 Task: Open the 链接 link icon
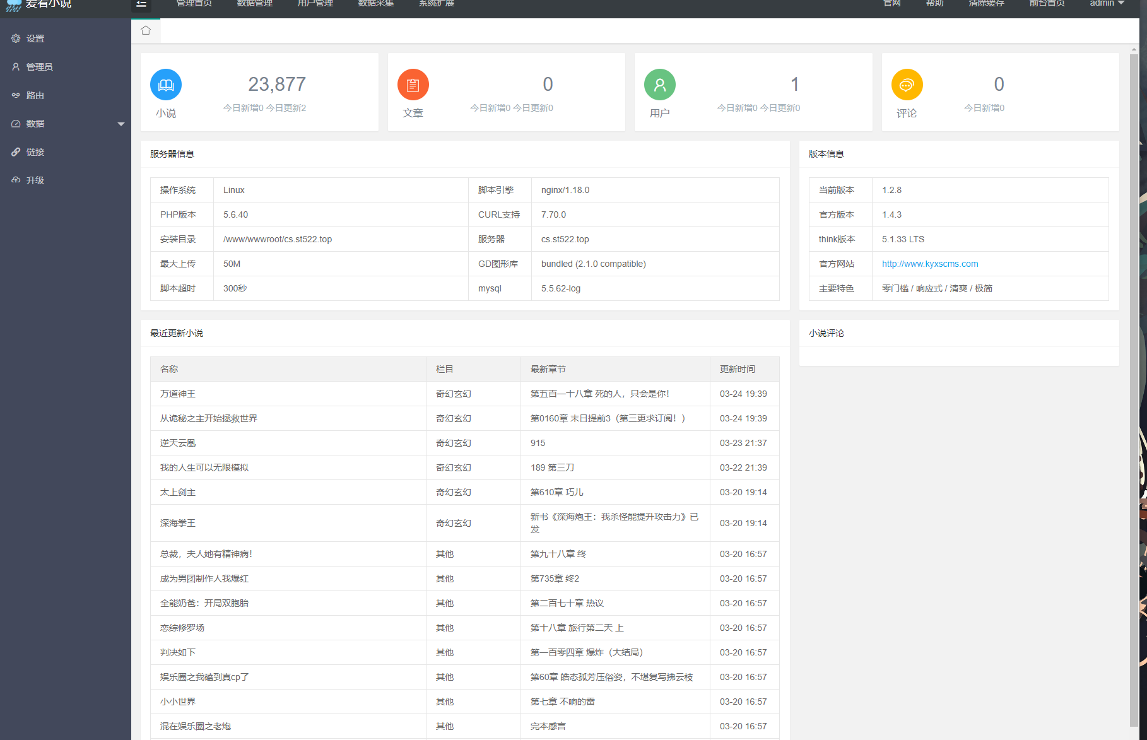(16, 151)
